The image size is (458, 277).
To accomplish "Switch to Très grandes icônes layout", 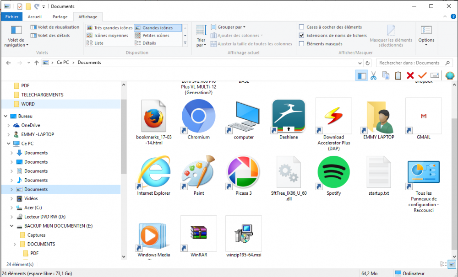I will [110, 28].
